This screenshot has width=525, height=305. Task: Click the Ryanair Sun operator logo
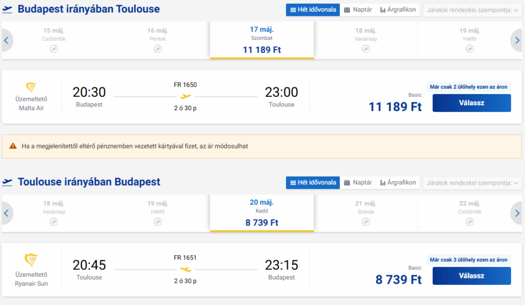click(31, 260)
